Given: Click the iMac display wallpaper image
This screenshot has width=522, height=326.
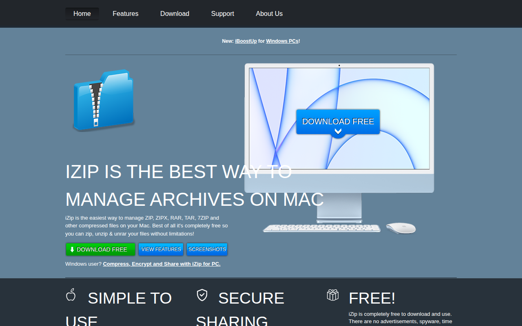Looking at the screenshot, I should coord(339,118).
